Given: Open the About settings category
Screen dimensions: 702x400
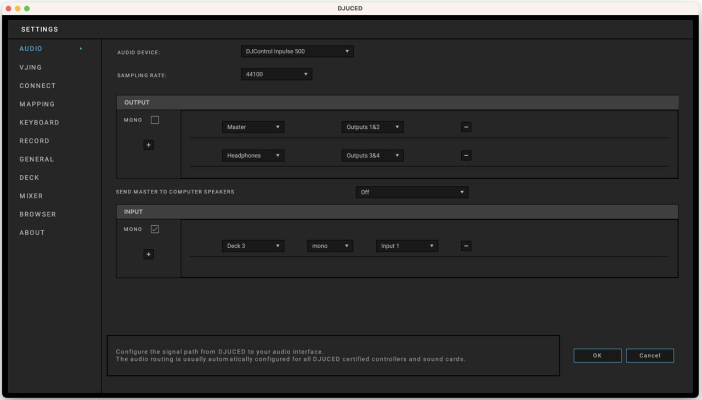Looking at the screenshot, I should [32, 233].
